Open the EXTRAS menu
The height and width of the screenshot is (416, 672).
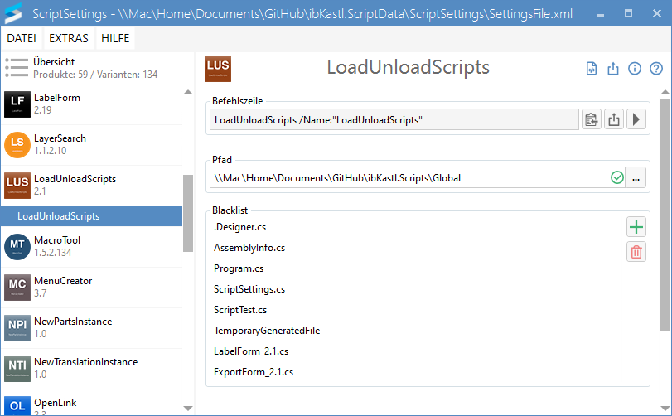69,39
